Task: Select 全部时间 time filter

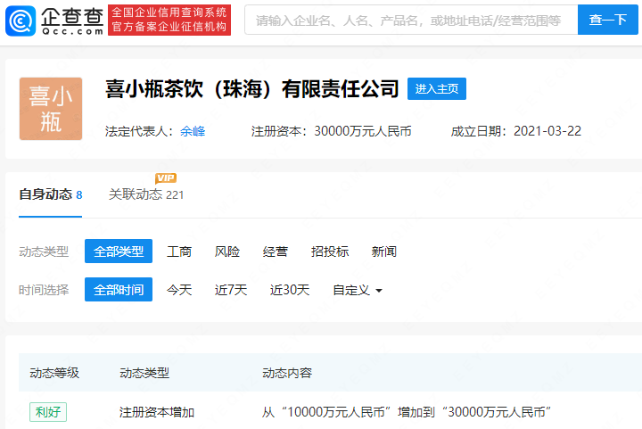Action: tap(119, 289)
